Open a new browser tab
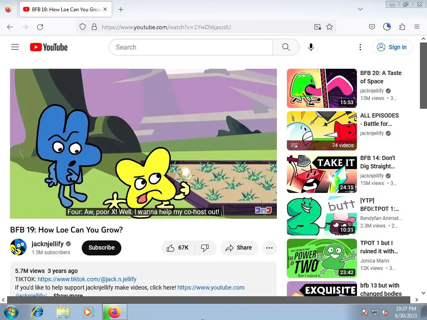427x320 pixels. click(x=121, y=10)
